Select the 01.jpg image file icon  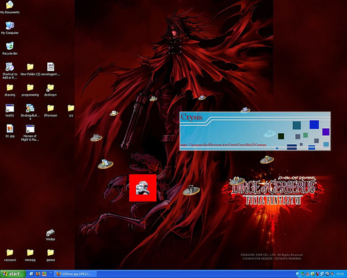pos(10,131)
